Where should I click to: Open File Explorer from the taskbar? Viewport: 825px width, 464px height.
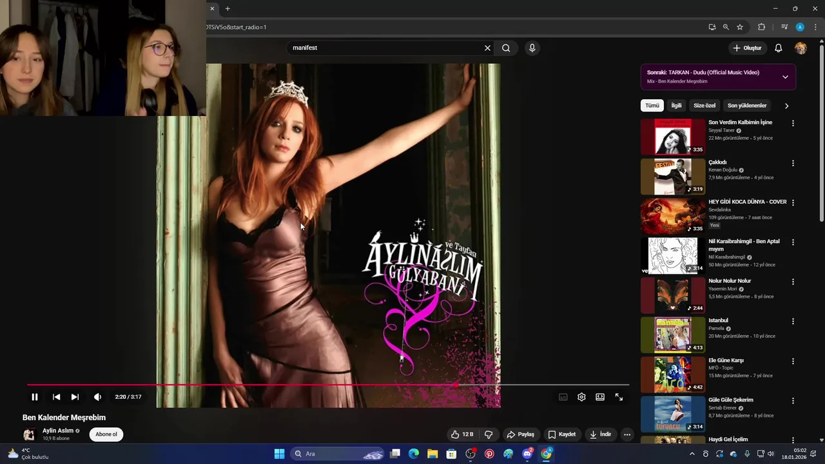[x=432, y=454]
